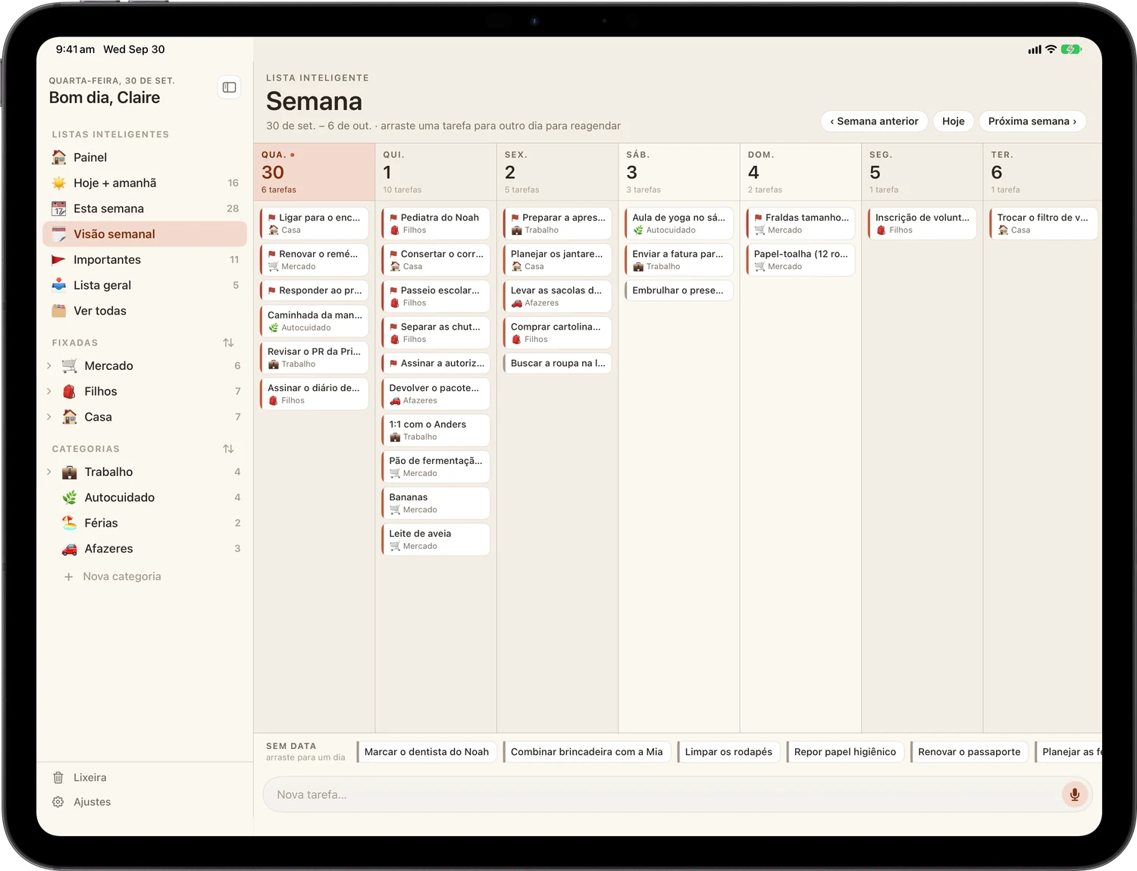This screenshot has height=871, width=1137.
Task: Select unscheduled task Marcar o dentista do Noah
Action: [x=427, y=752]
